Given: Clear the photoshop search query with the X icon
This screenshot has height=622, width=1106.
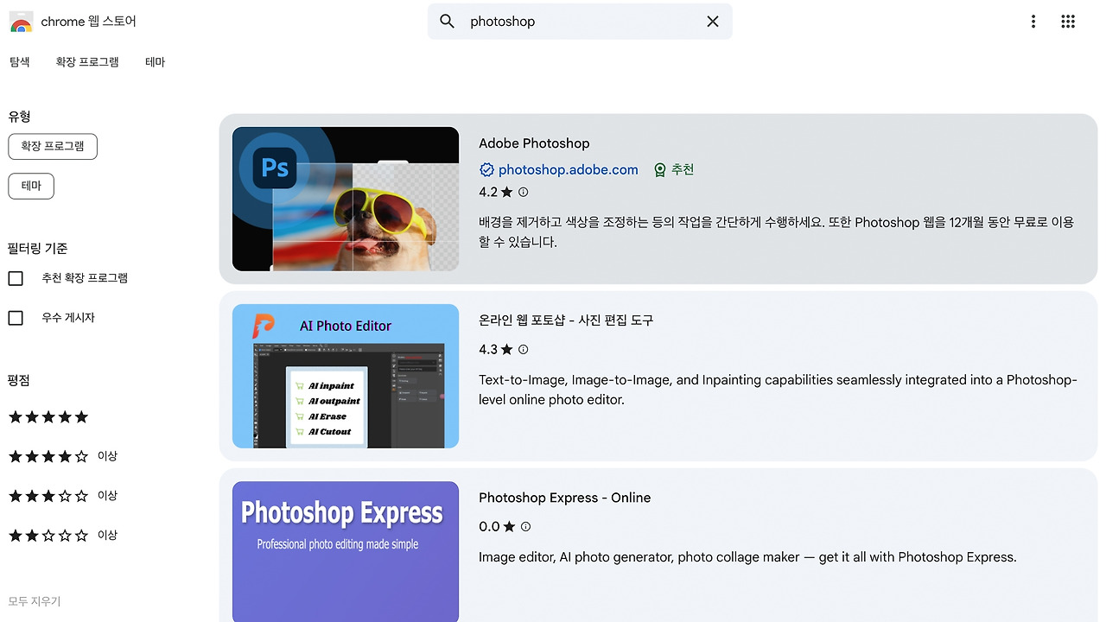Looking at the screenshot, I should 712,21.
